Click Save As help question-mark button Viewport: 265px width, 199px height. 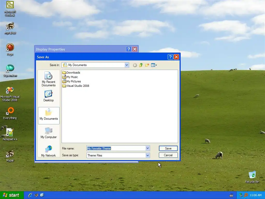tap(170, 57)
